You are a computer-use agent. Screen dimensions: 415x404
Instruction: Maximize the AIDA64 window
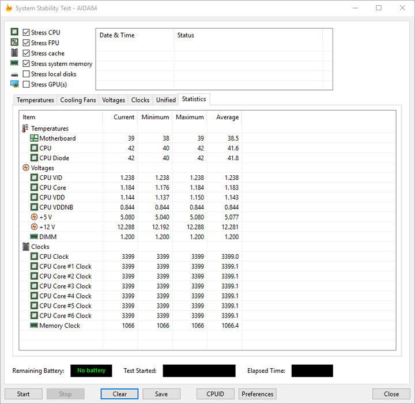pyautogui.click(x=379, y=8)
